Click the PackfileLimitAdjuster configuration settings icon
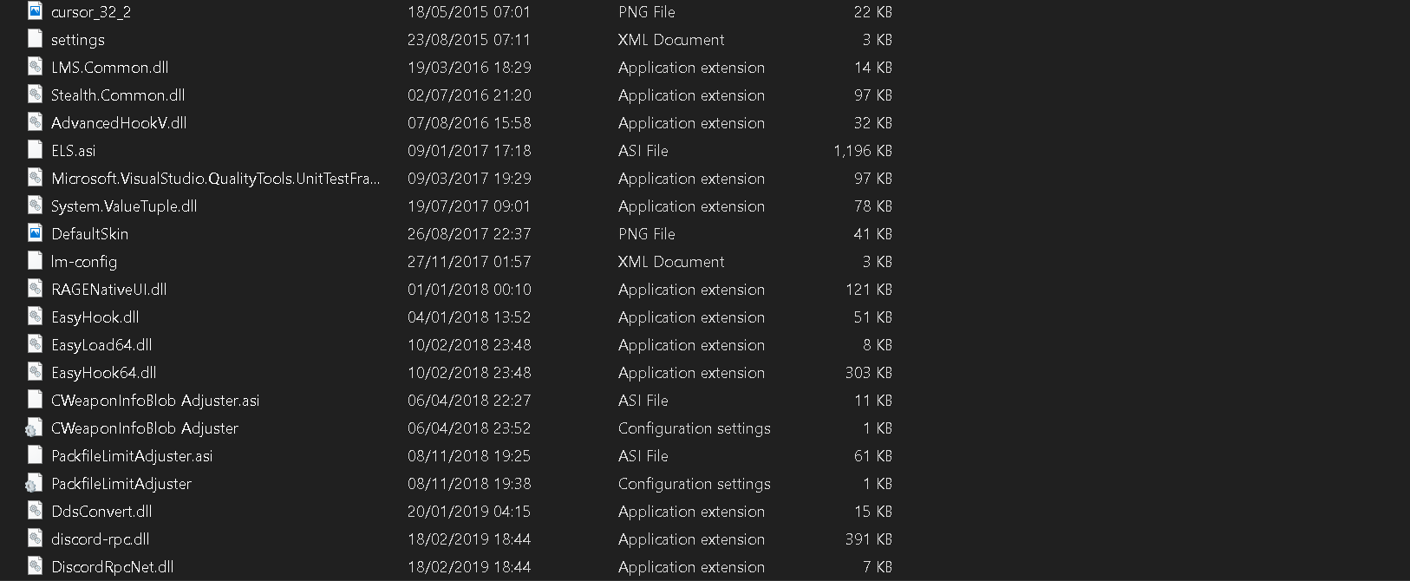1410x581 pixels. 35,483
